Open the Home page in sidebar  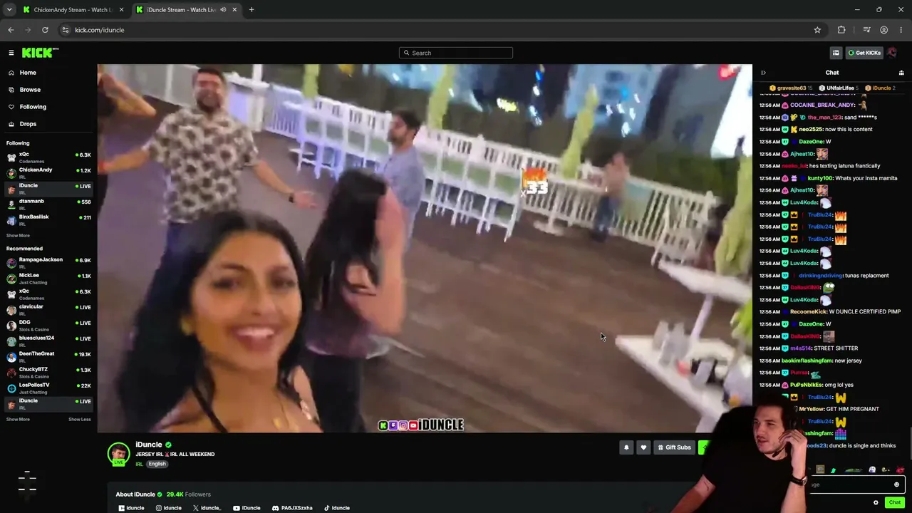tap(47, 73)
